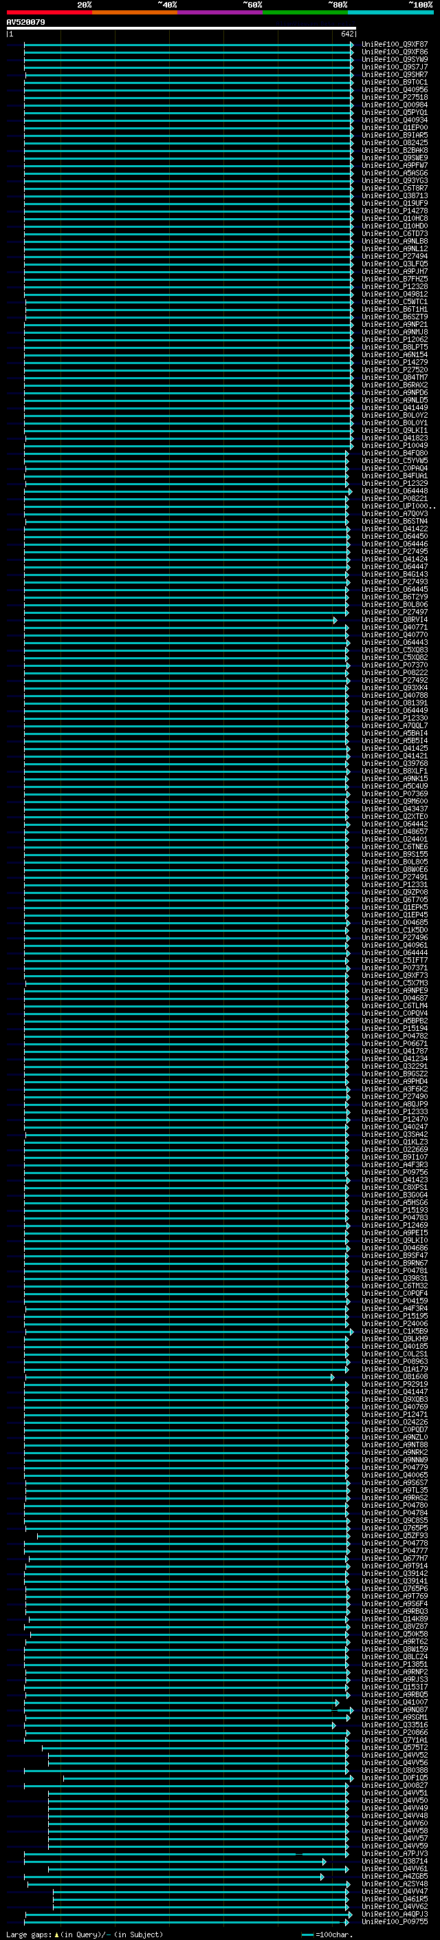Click the 642 query end position marker
Screen dimensions: 440x1940
[x=346, y=34]
